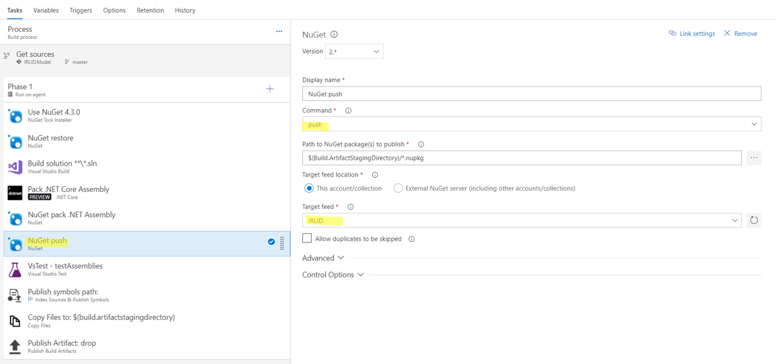Open the Process ellipsis menu

coord(279,32)
